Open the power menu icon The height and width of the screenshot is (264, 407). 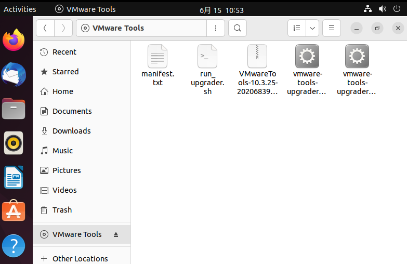397,9
